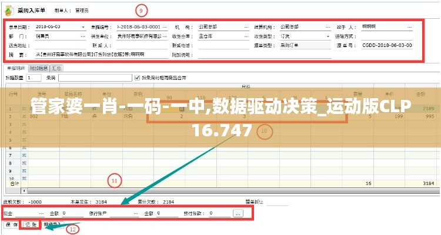Click the 预付账款 amount input

pos(219,214)
